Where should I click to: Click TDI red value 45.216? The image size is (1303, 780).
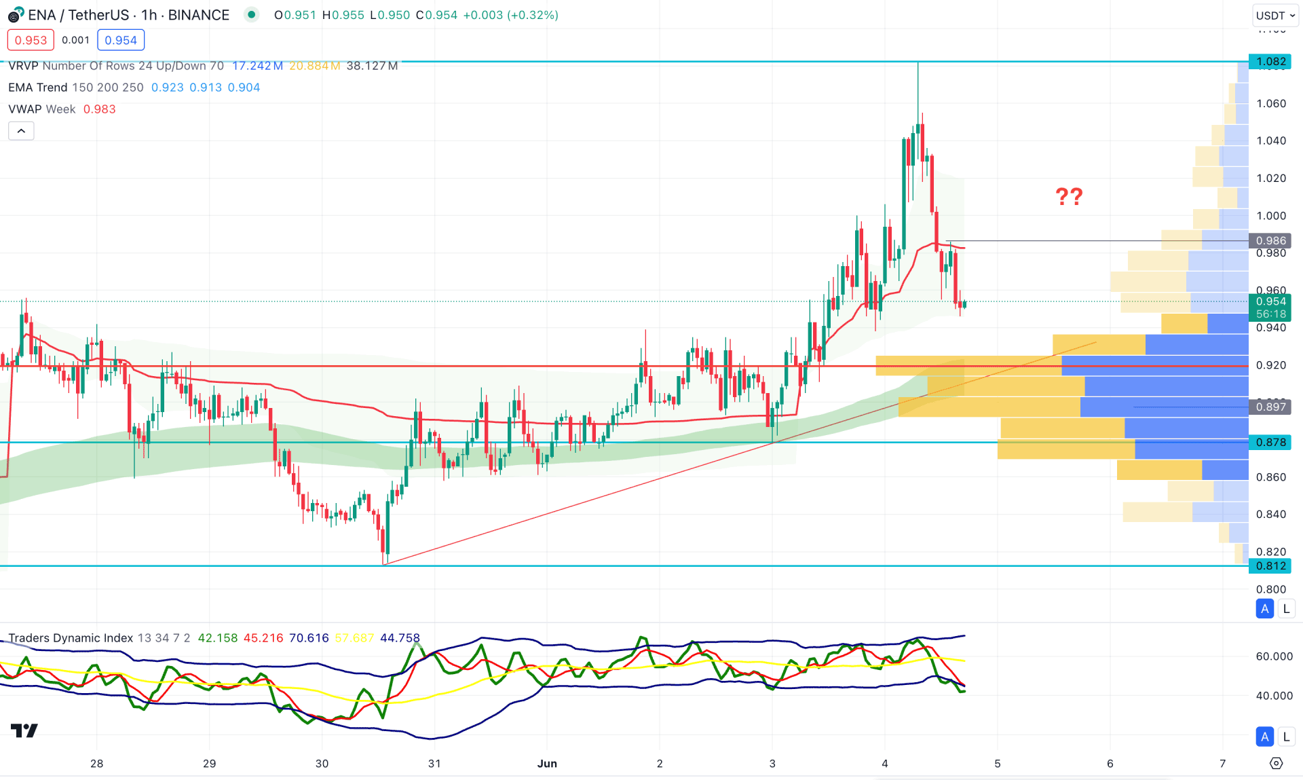pyautogui.click(x=263, y=638)
